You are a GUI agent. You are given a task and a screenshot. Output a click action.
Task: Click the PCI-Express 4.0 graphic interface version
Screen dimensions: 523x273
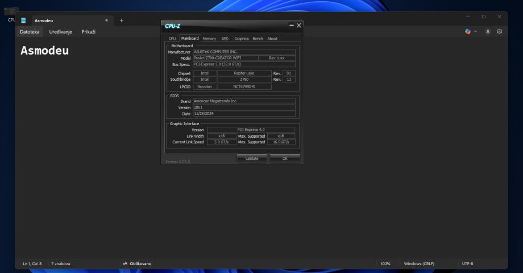pos(251,130)
